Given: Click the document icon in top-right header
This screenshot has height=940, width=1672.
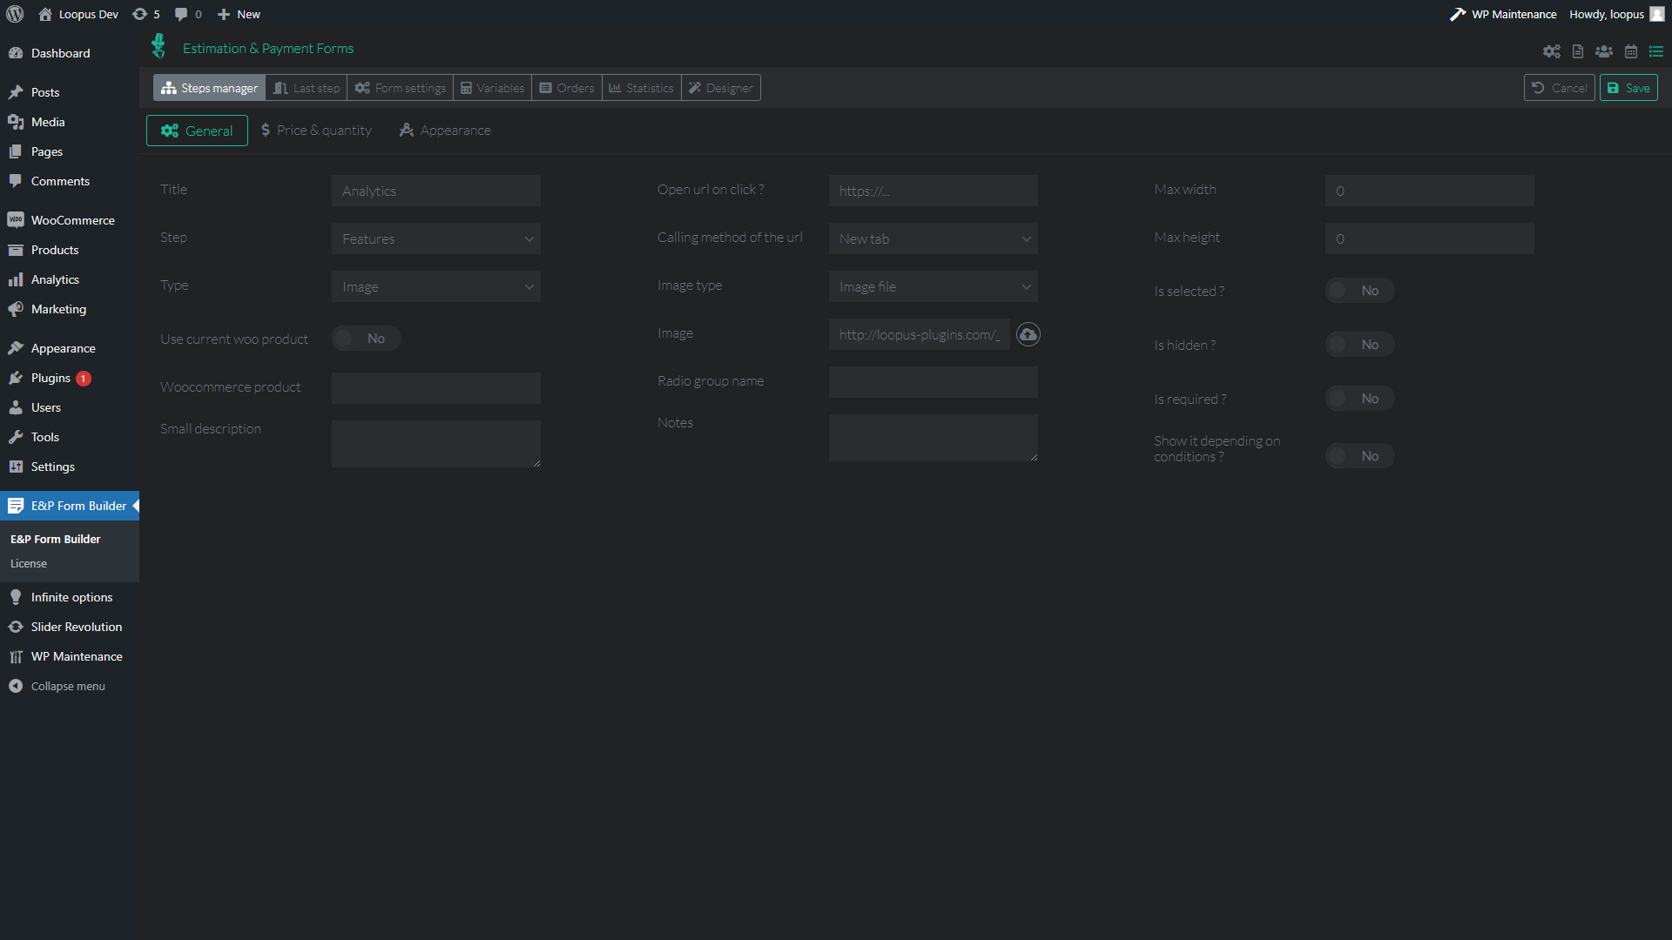Looking at the screenshot, I should coord(1578,52).
